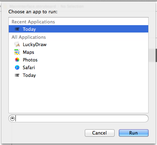Select the LuckyDraw app icon

point(17,44)
